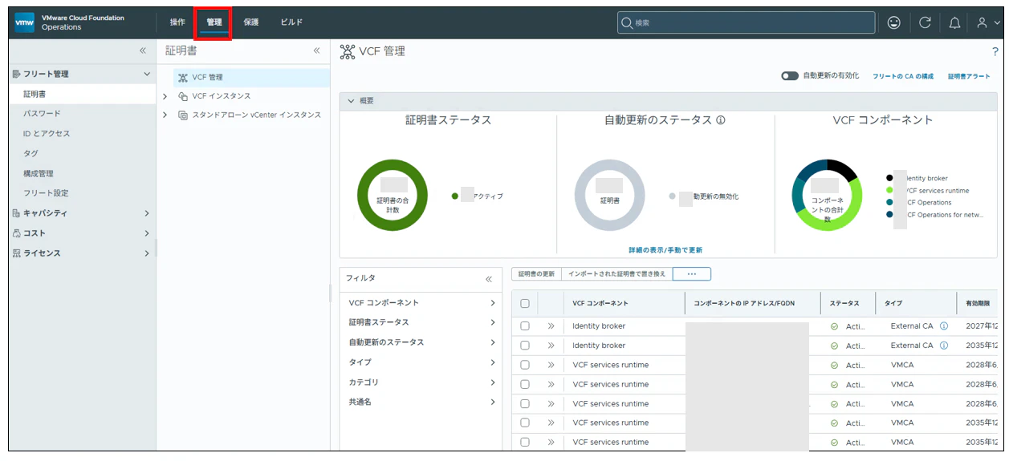This screenshot has height=461, width=1009.
Task: Click the VCF 管理 page header icon
Action: click(348, 51)
